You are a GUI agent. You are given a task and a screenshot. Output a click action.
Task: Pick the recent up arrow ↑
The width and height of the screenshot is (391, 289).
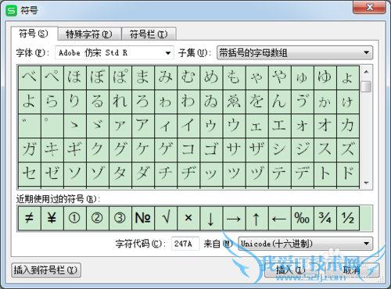256,218
